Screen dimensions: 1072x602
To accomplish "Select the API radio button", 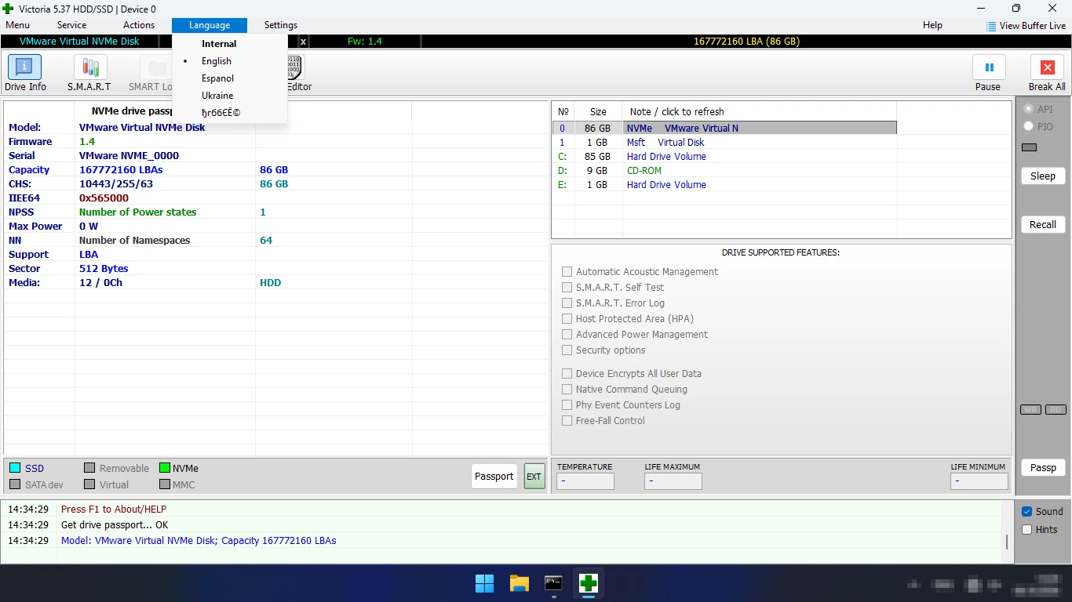I will tap(1028, 109).
